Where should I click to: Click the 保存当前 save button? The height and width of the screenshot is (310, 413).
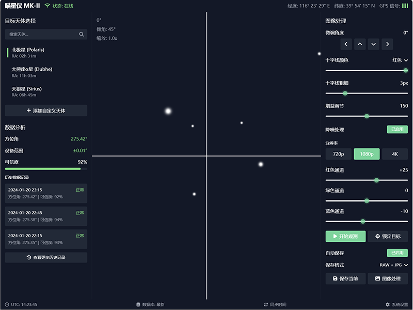click(x=345, y=278)
